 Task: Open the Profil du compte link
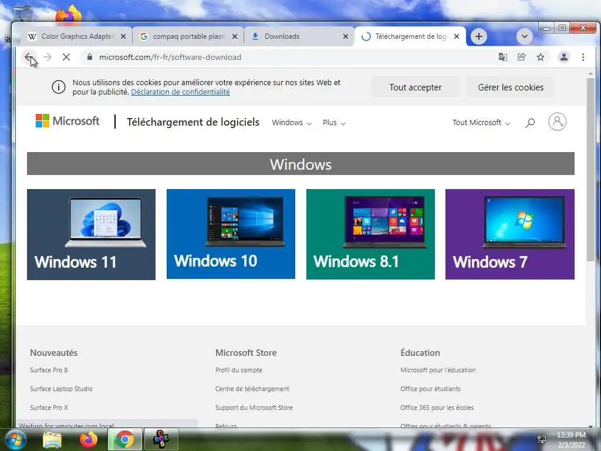point(239,370)
